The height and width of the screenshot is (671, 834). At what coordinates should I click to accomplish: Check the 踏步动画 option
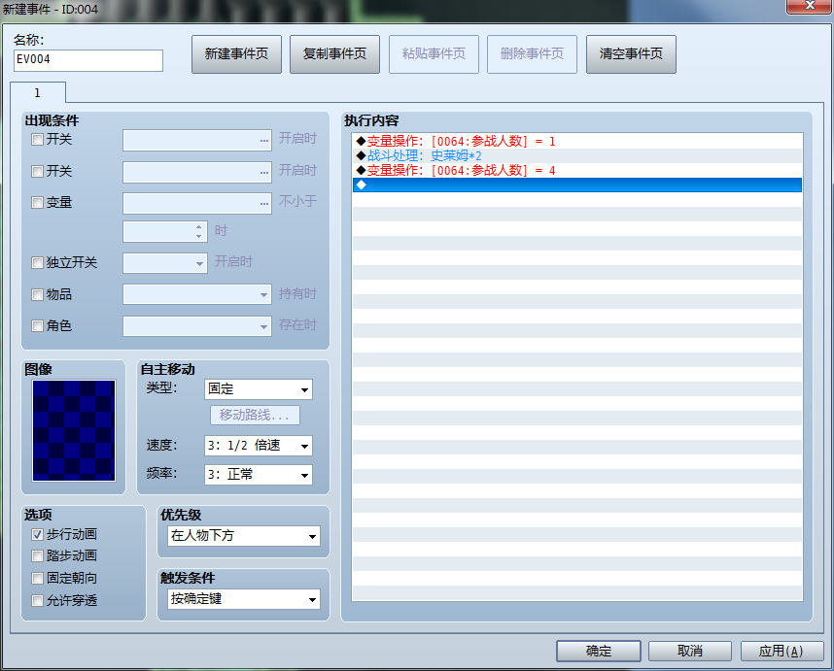(x=37, y=556)
